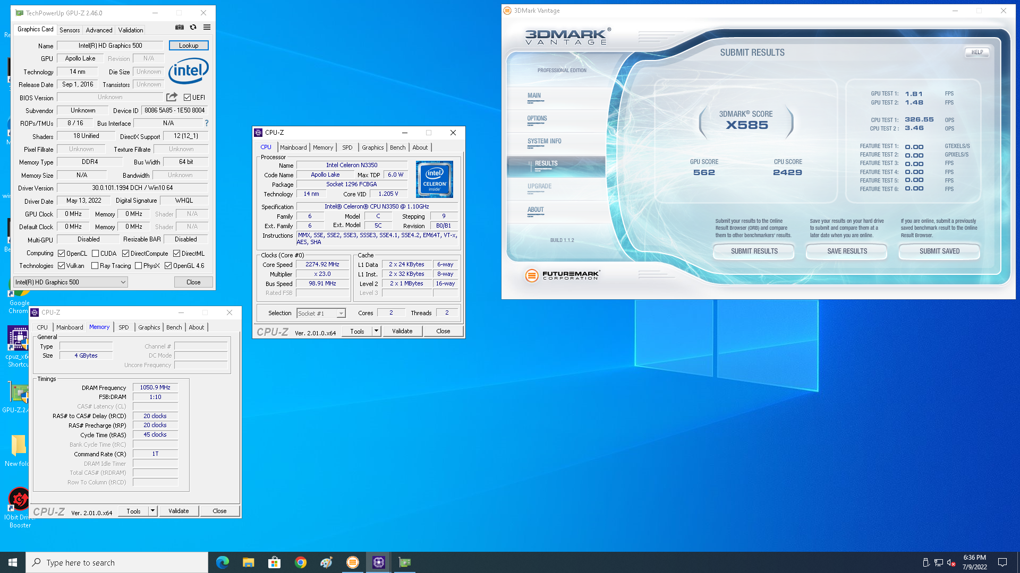Image resolution: width=1020 pixels, height=573 pixels.
Task: Toggle the OpenCL checkbox
Action: click(61, 254)
